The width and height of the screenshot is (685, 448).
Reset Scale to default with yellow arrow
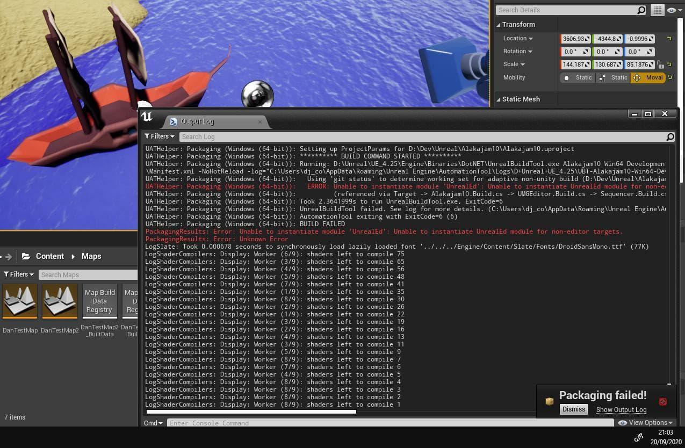tap(669, 64)
